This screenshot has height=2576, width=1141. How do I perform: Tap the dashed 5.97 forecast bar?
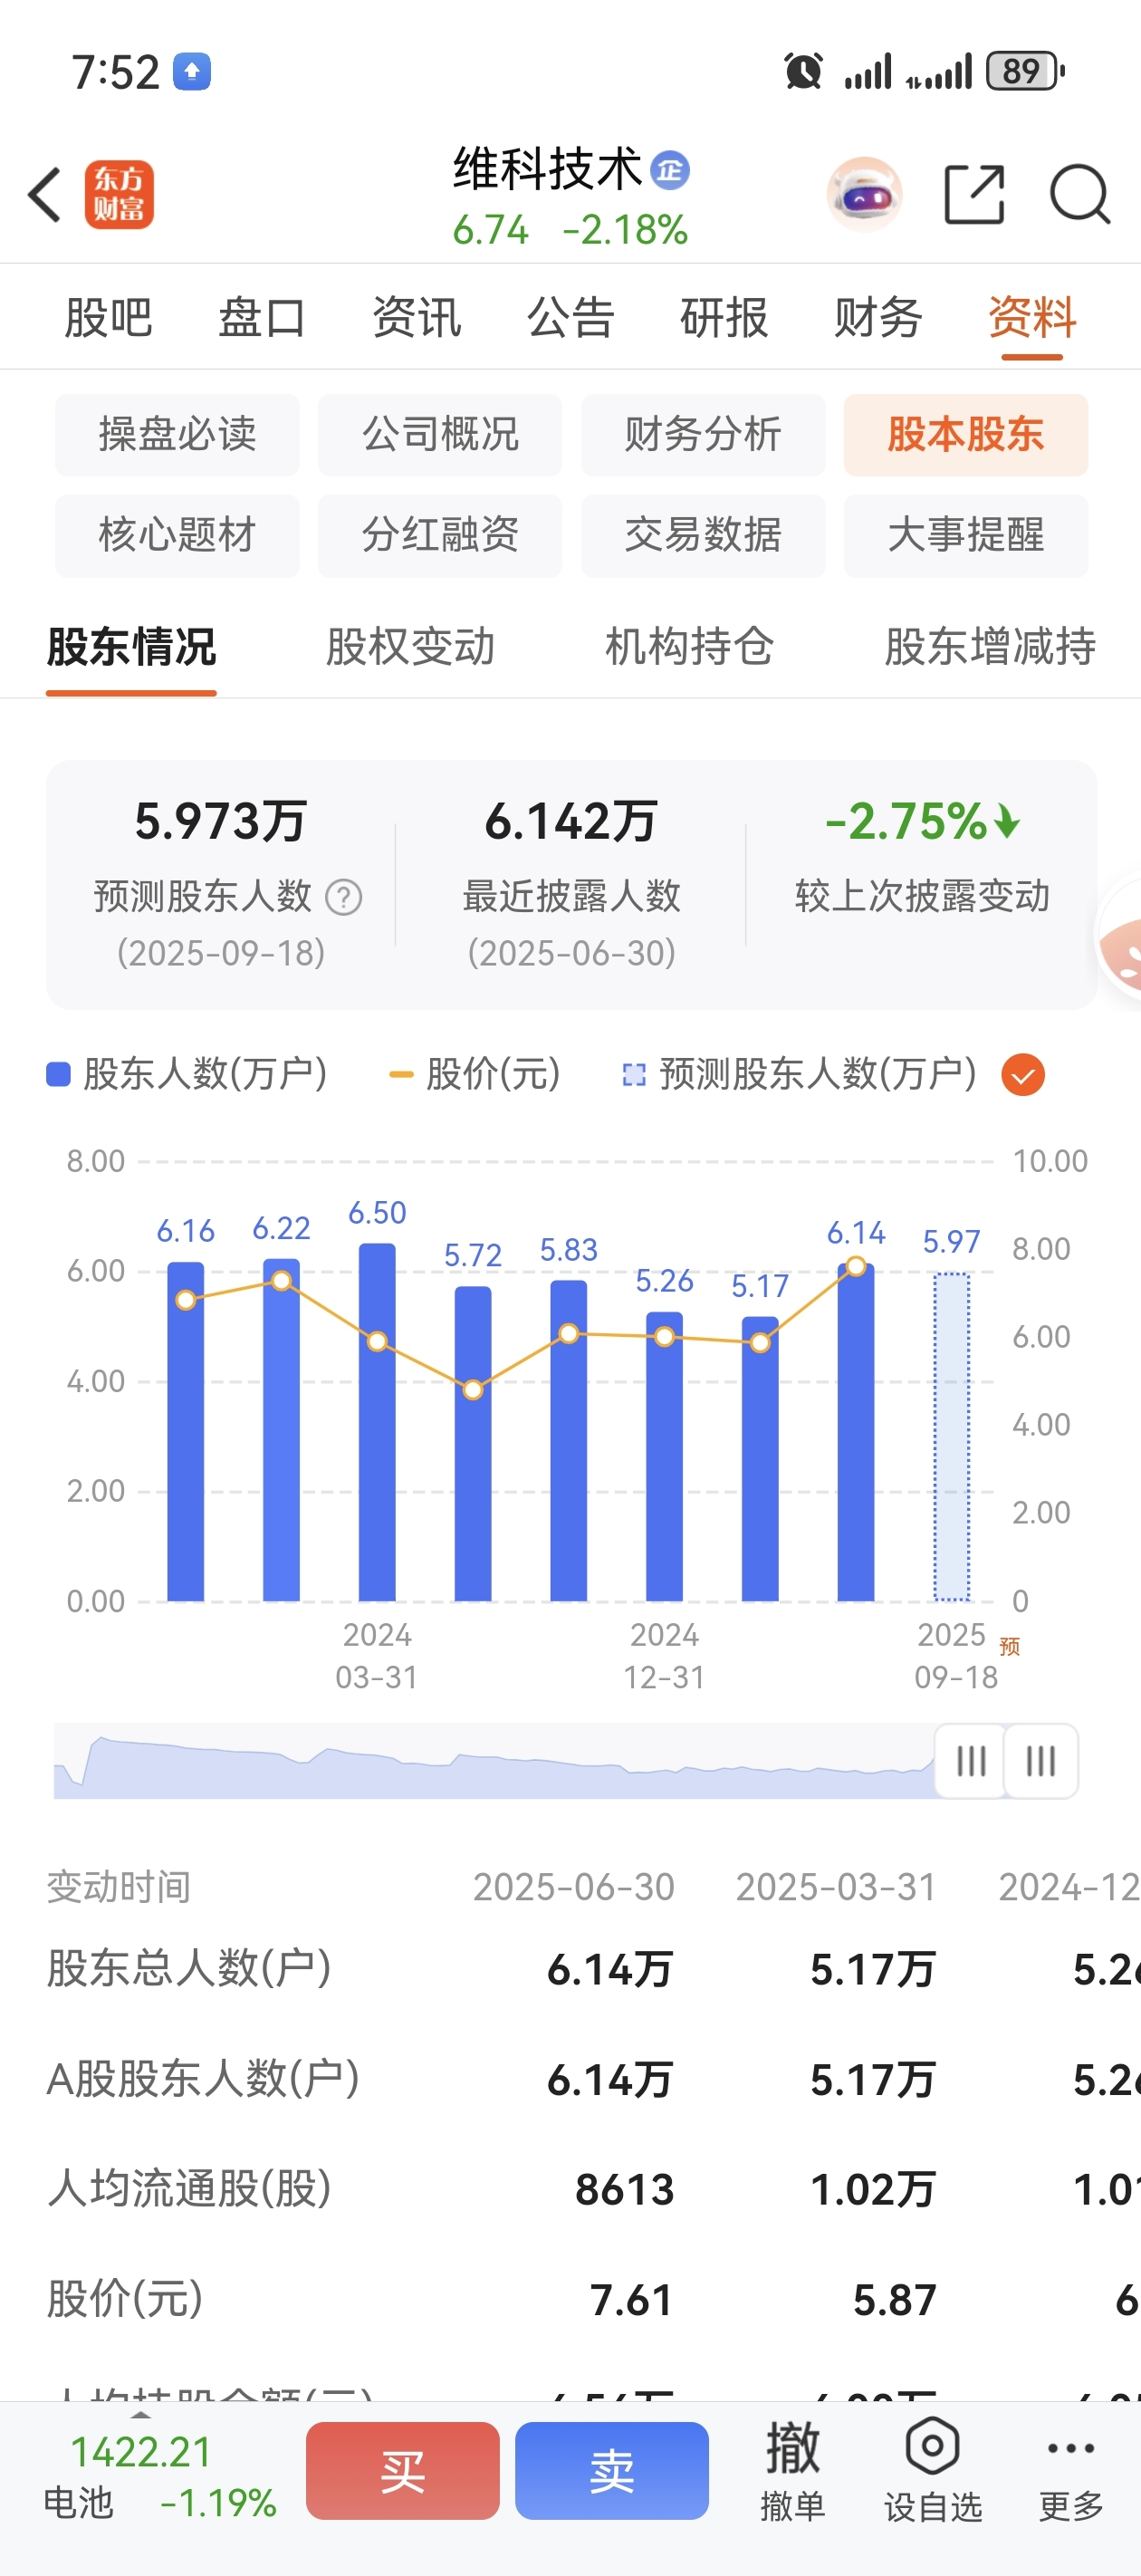coord(952,1437)
